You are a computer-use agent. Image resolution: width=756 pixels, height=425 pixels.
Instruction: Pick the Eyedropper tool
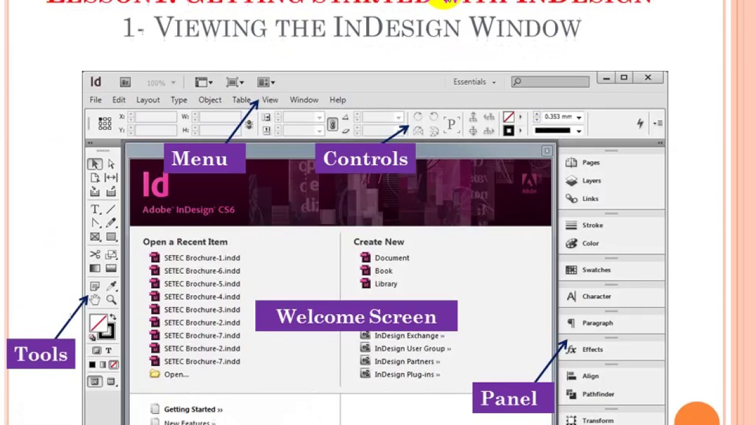pyautogui.click(x=111, y=286)
